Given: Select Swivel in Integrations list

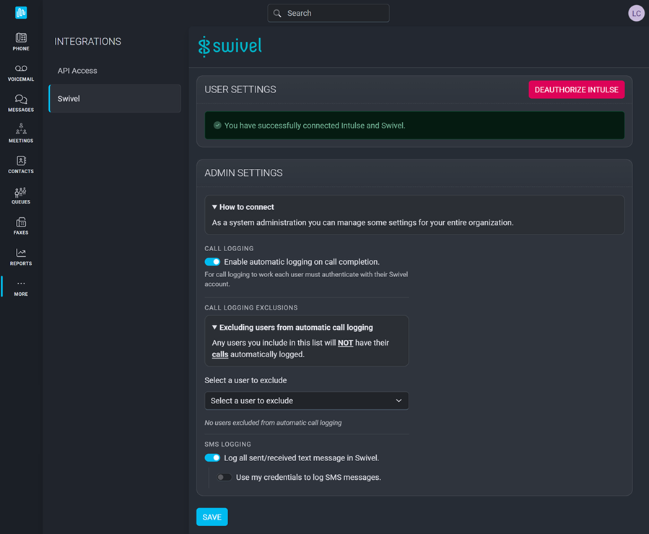Looking at the screenshot, I should [115, 98].
